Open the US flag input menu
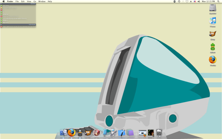 click(x=195, y=1)
